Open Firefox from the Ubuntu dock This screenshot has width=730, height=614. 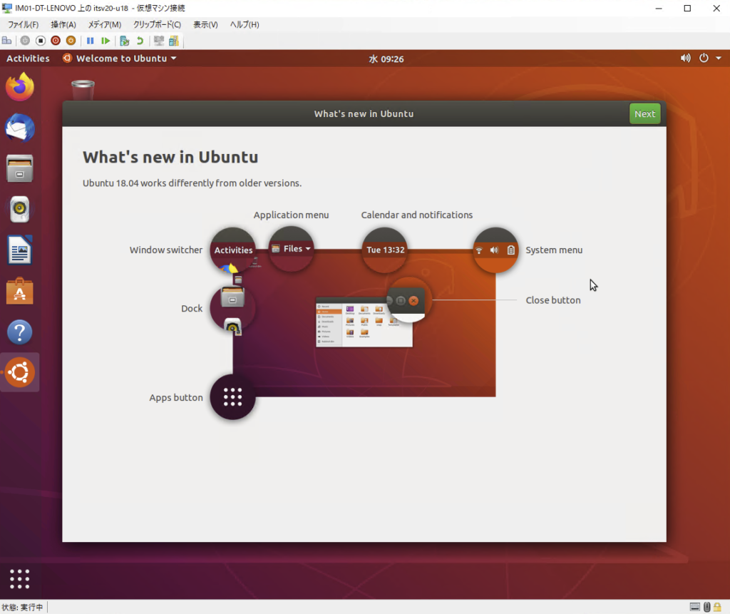[20, 87]
